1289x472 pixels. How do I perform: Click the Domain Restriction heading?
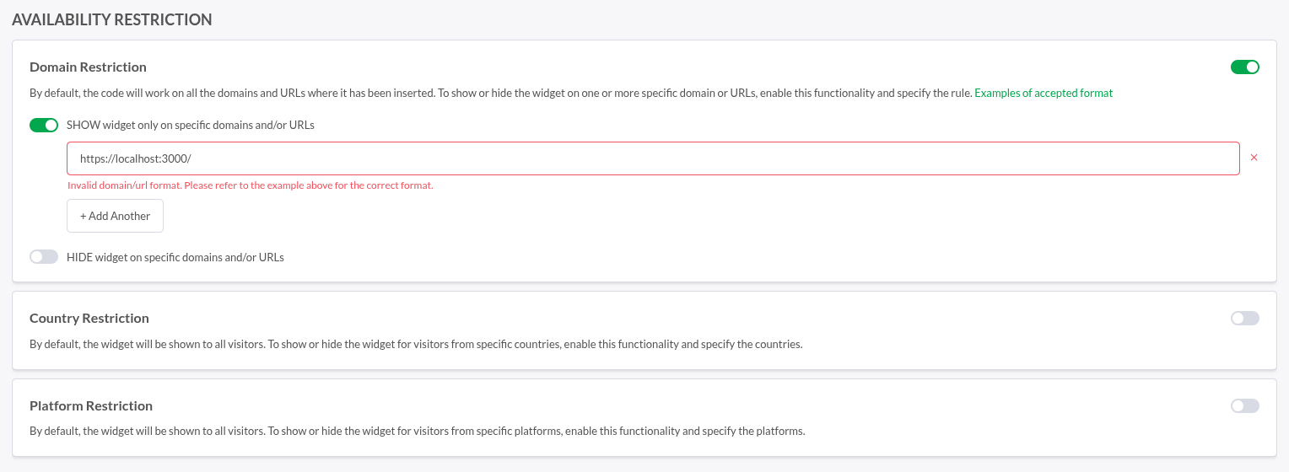(88, 67)
